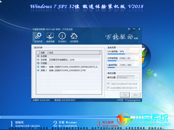Click www.xiaomaxitong.com website link
174x130 pixels.
(x=150, y=124)
